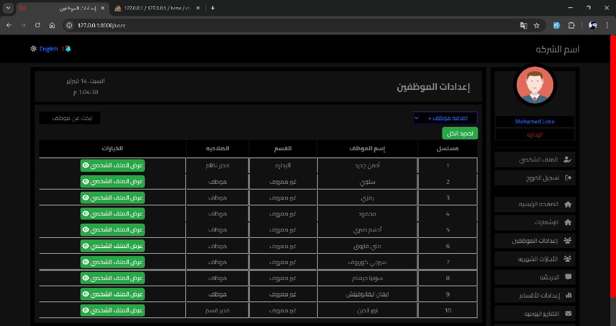View profile of employee محمود
Image resolution: width=616 pixels, height=326 pixels.
pyautogui.click(x=112, y=213)
